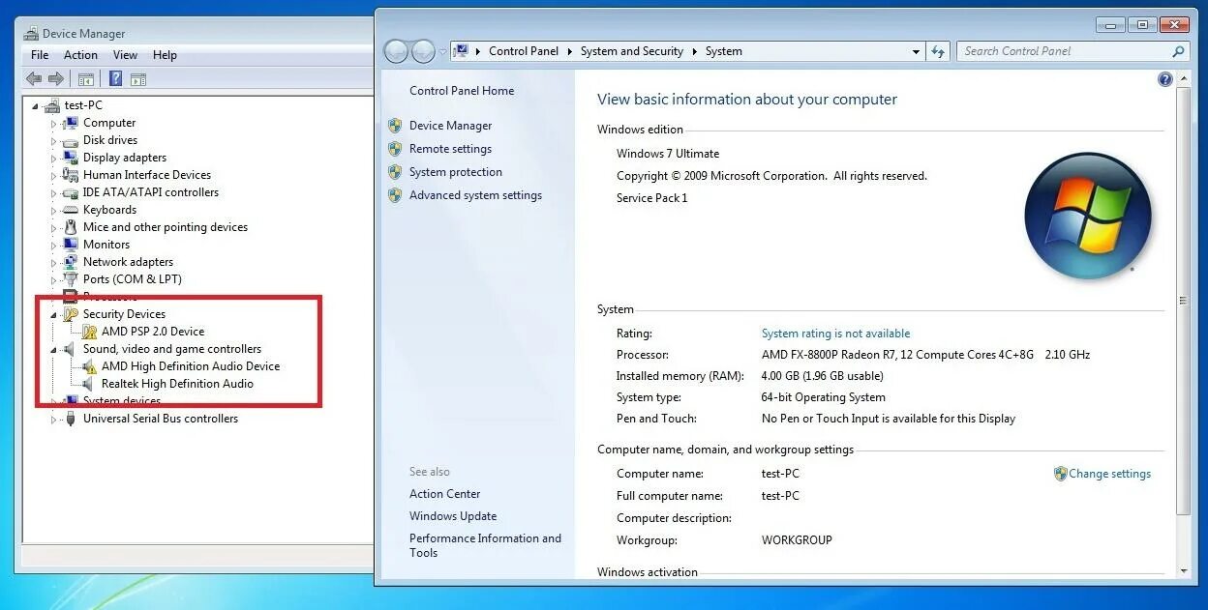Click the refresh button next to address bar
The width and height of the screenshot is (1208, 610).
tap(938, 51)
